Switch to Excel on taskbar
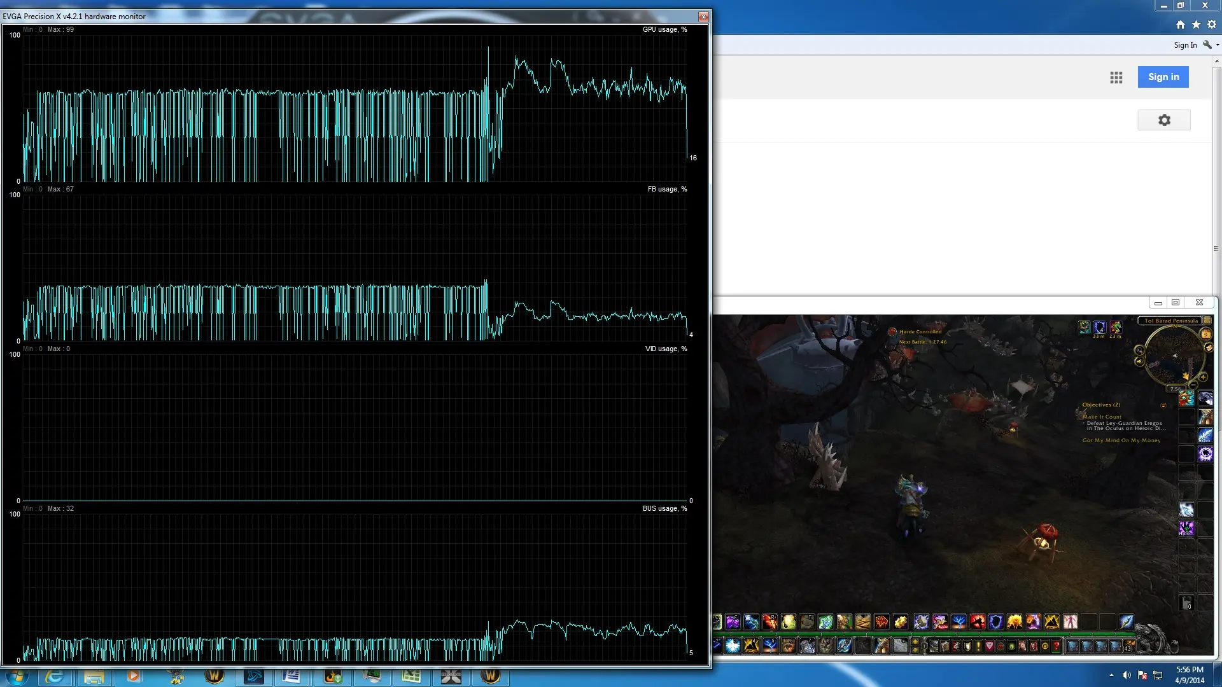The width and height of the screenshot is (1222, 687). coord(411,676)
